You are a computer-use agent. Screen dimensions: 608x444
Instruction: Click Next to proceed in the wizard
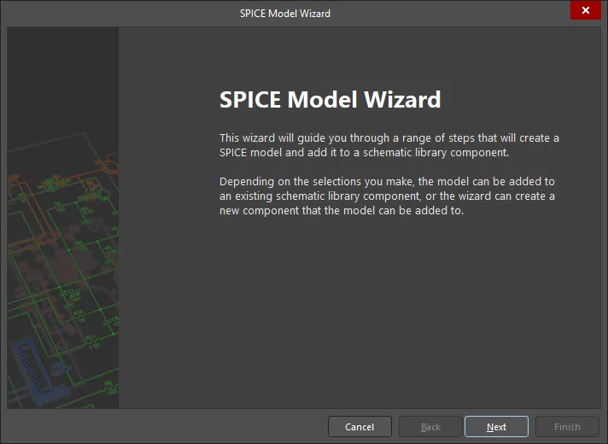point(496,427)
